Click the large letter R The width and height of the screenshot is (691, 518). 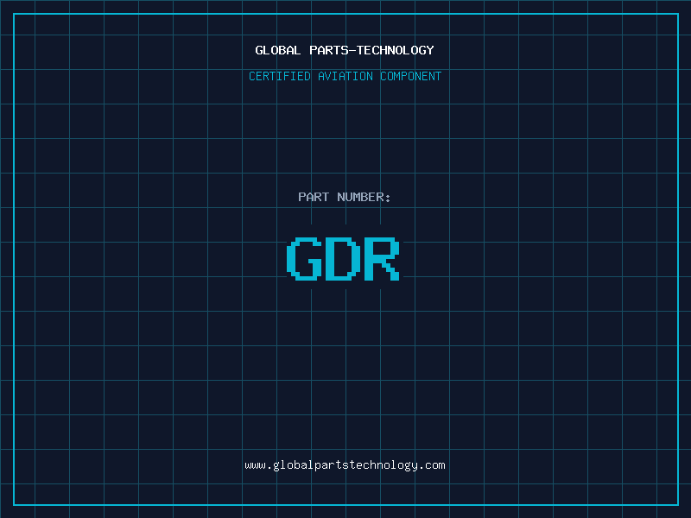pyautogui.click(x=381, y=259)
